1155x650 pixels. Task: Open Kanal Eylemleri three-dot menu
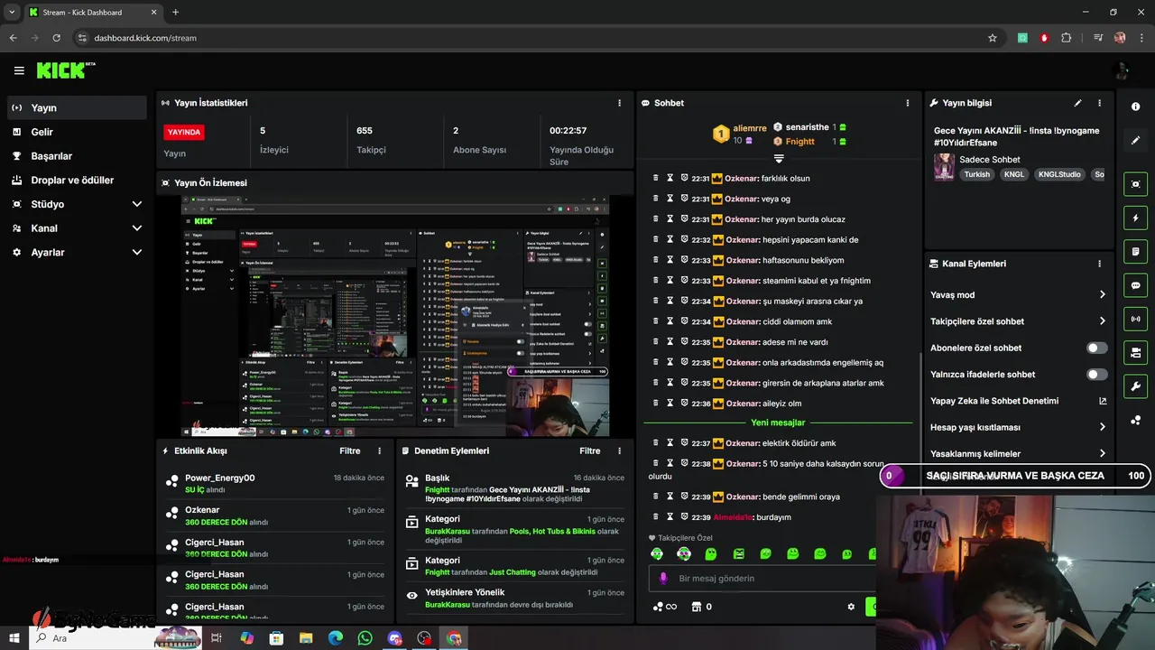pos(1100,264)
